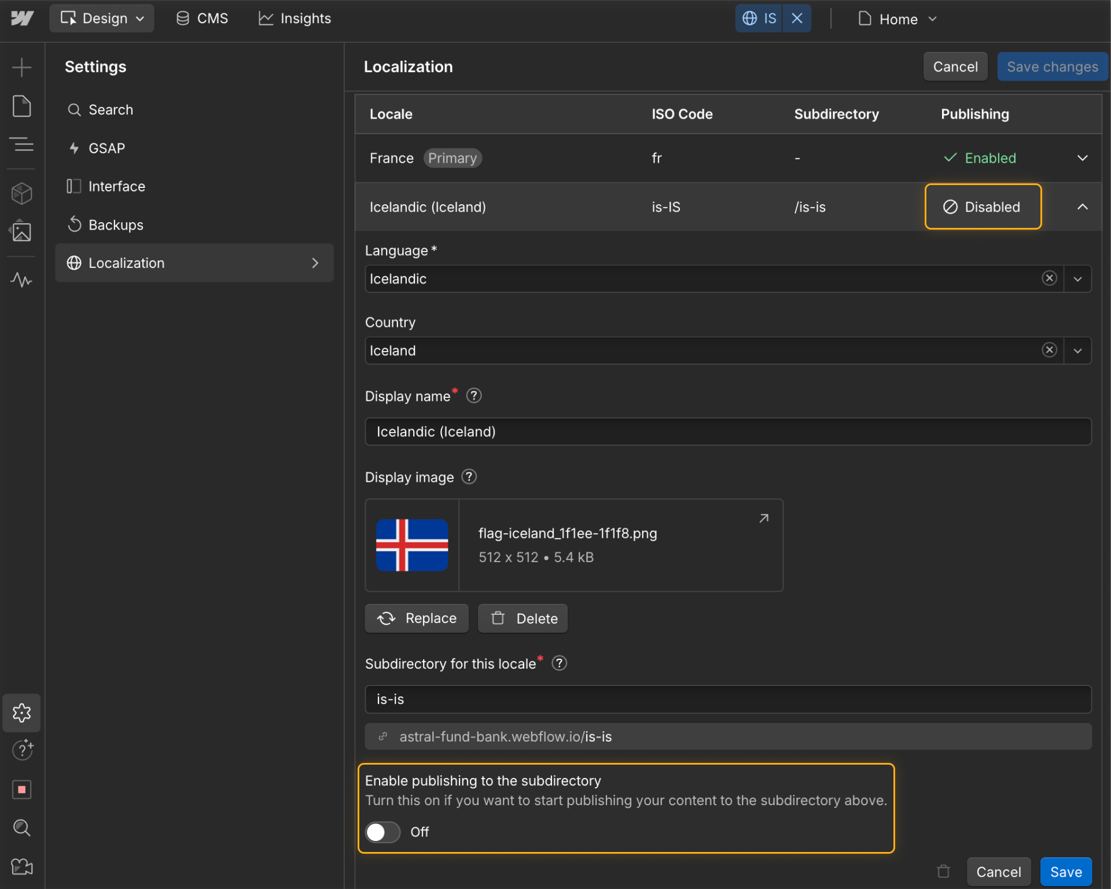Clear the Iceland country selection
Screen dimensions: 1111x889
click(x=1050, y=349)
